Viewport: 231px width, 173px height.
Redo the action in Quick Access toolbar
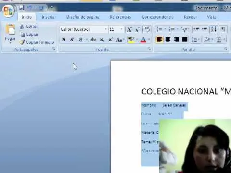(41, 7)
